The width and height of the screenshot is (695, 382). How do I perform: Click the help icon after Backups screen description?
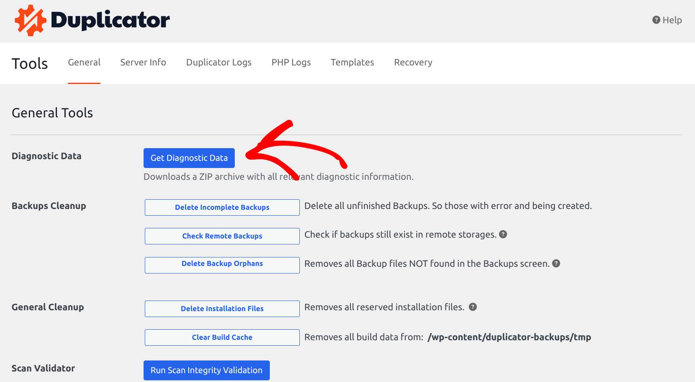pos(556,263)
